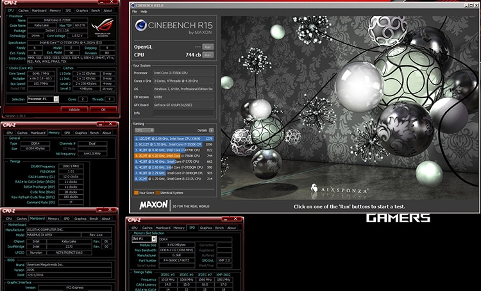Click the GFX Board field GeForce GT 610
This screenshot has height=291, width=481.
point(183,105)
